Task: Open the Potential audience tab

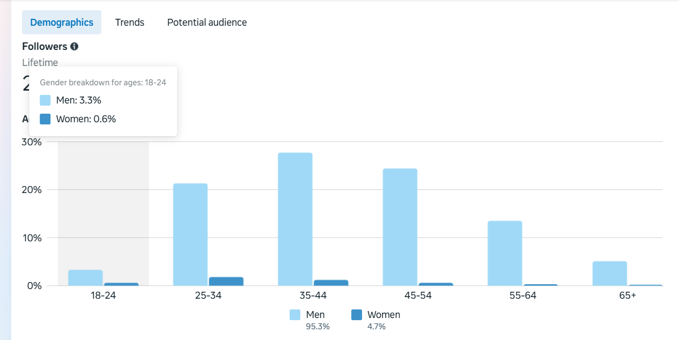Action: point(207,23)
